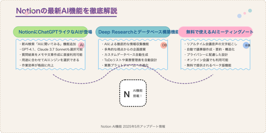Click the line GPT-4.1、Claude 3.7 Sonnetも選択可能
266x133 pixels.
coord(51,50)
